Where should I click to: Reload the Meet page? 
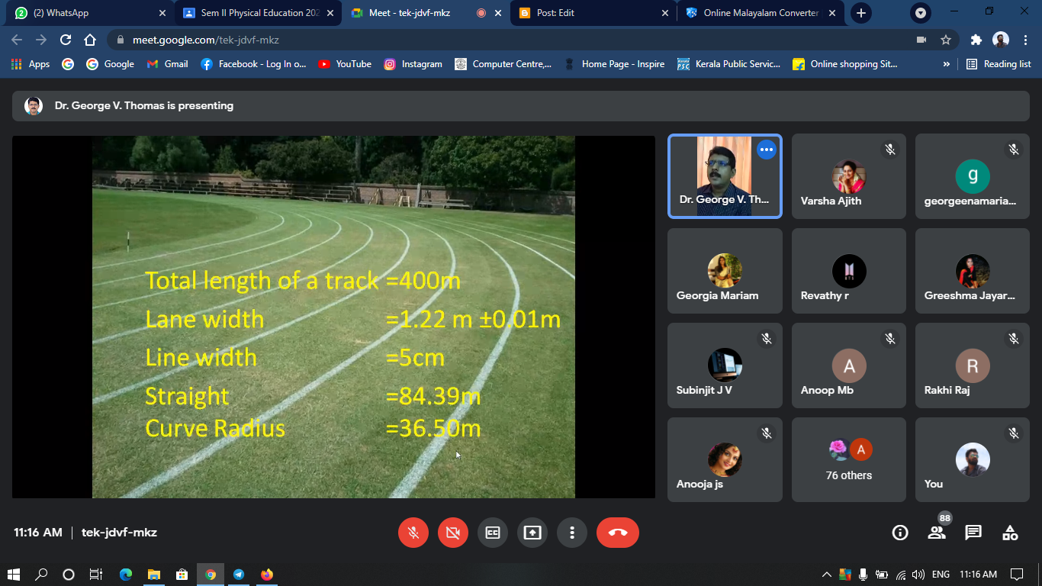click(66, 40)
